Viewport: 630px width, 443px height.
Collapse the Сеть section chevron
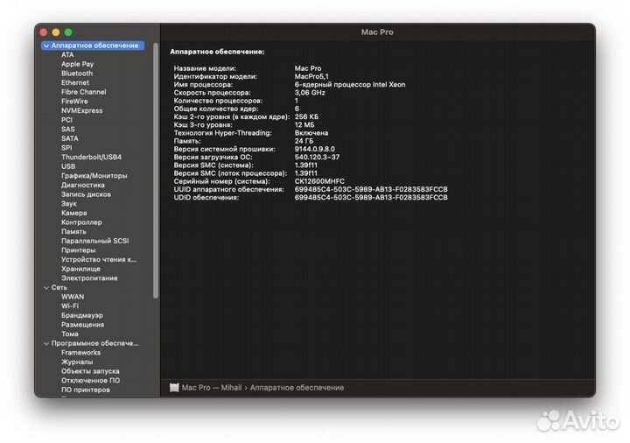pos(46,288)
